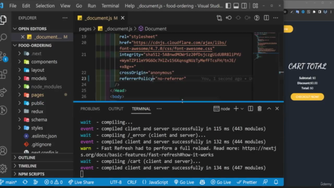334x188 pixels.
Task: Open the Terminal menu
Action: (x=110, y=6)
